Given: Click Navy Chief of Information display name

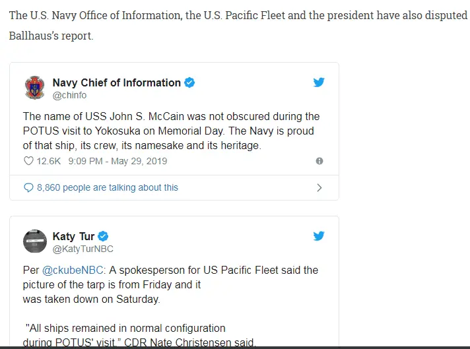Looking at the screenshot, I should (116, 82).
